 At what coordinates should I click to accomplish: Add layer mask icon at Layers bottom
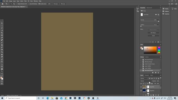point(148,95)
